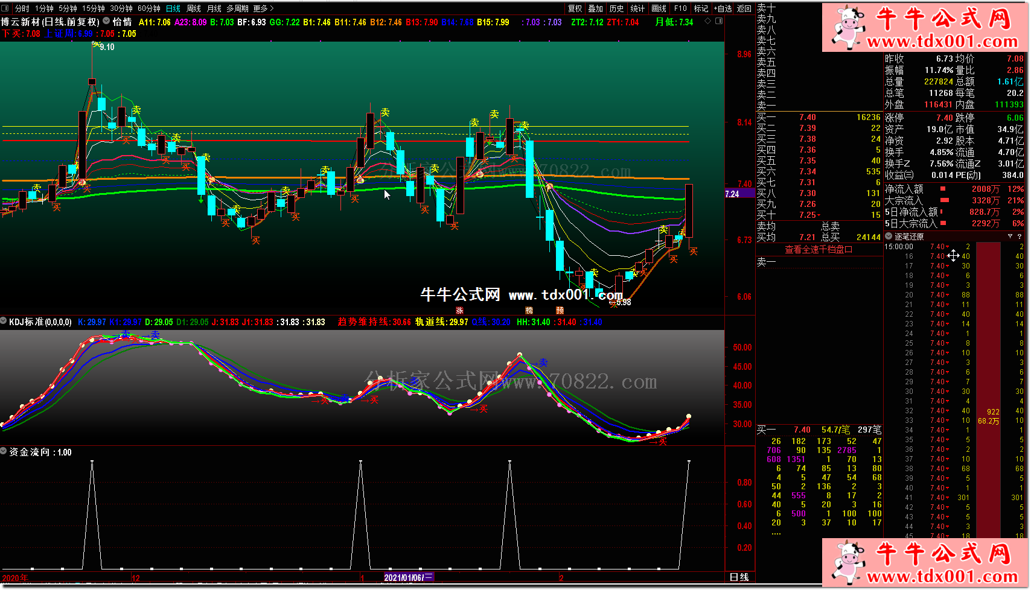Switch to the 日线 daily chart tab
This screenshot has height=590, width=1031.
click(x=173, y=8)
